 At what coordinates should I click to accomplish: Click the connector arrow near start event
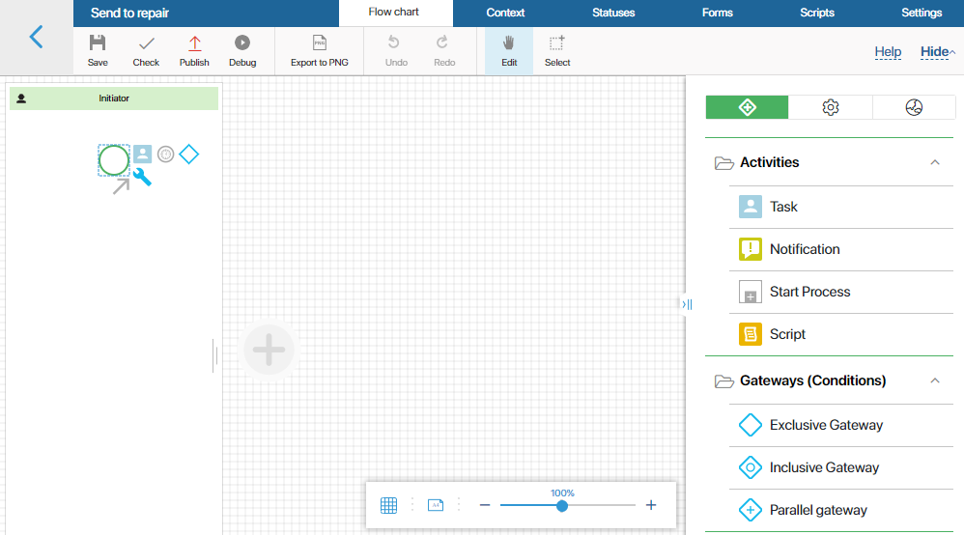coord(121,185)
